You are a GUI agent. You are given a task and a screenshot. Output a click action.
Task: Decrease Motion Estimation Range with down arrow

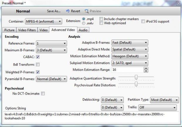[146, 71]
